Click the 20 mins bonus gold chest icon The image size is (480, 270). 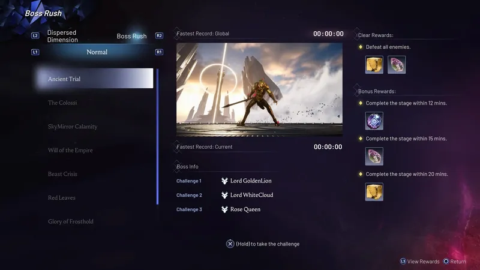[x=374, y=192]
